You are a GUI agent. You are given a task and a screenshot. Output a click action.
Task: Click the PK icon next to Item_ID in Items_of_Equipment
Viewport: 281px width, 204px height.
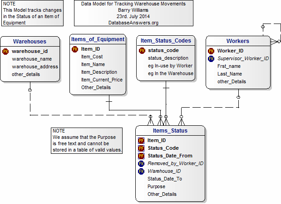[75, 49]
